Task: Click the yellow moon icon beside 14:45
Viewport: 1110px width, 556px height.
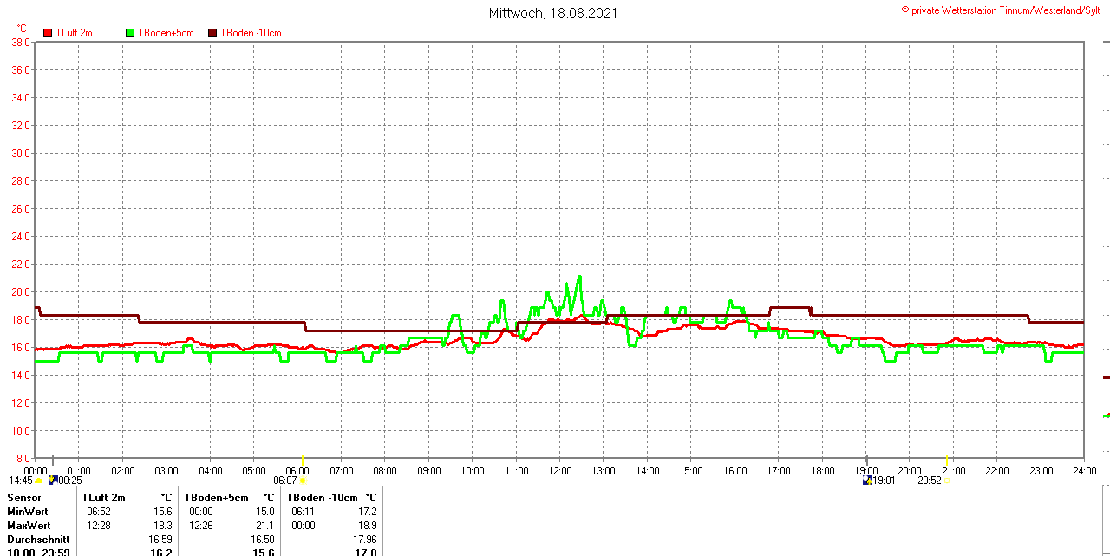Action: click(x=39, y=481)
